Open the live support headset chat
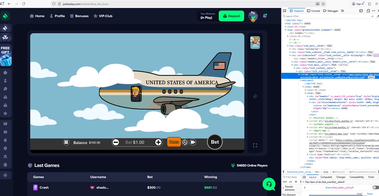This screenshot has width=379, height=196. [x=269, y=184]
